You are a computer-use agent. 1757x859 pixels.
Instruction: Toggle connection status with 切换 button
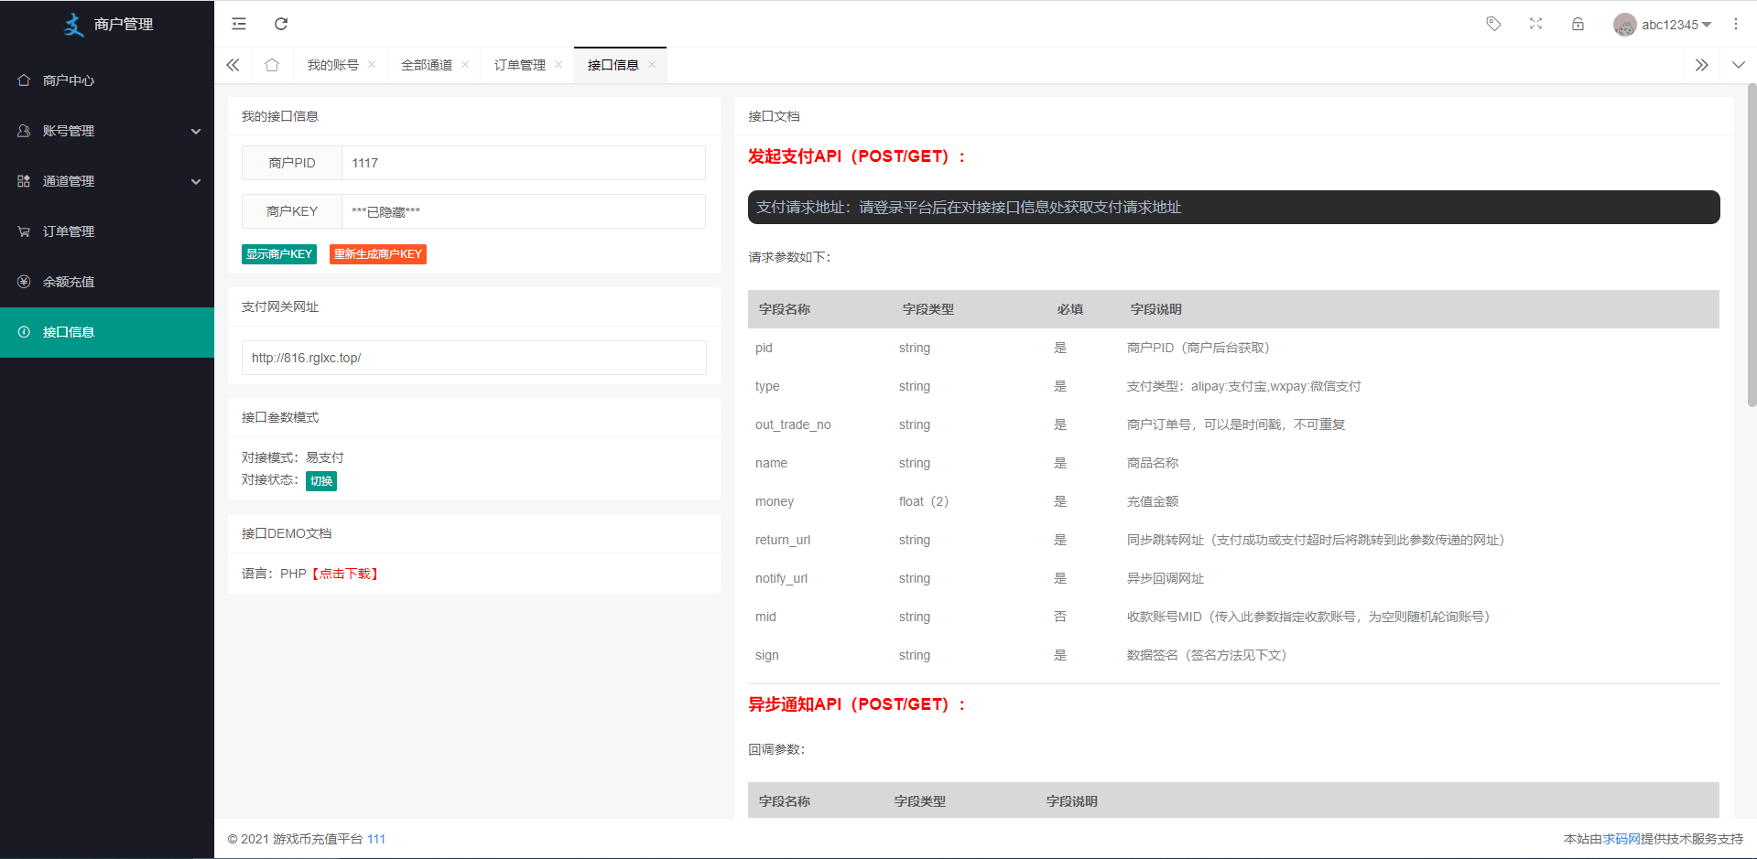click(x=320, y=481)
